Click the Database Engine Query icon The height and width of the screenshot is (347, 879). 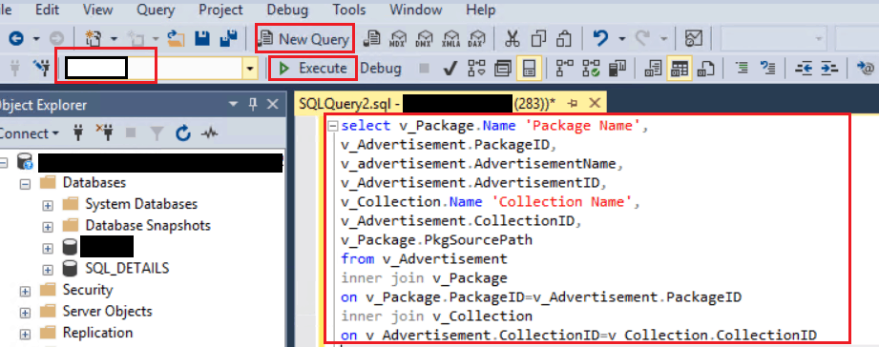pyautogui.click(x=371, y=39)
